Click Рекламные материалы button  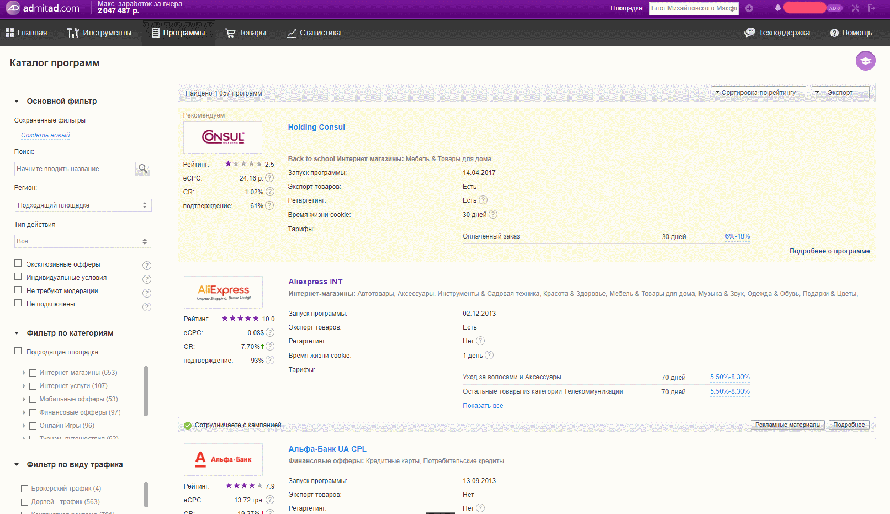pyautogui.click(x=788, y=425)
